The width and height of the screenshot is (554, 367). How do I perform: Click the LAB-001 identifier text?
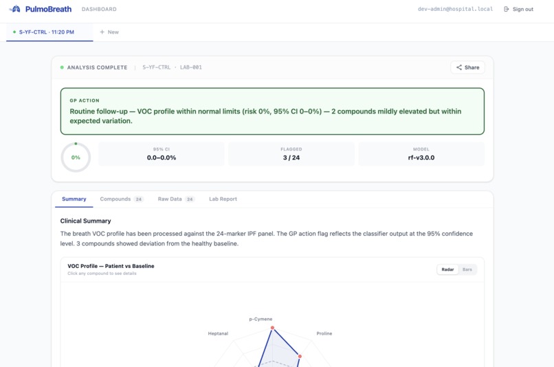click(191, 67)
